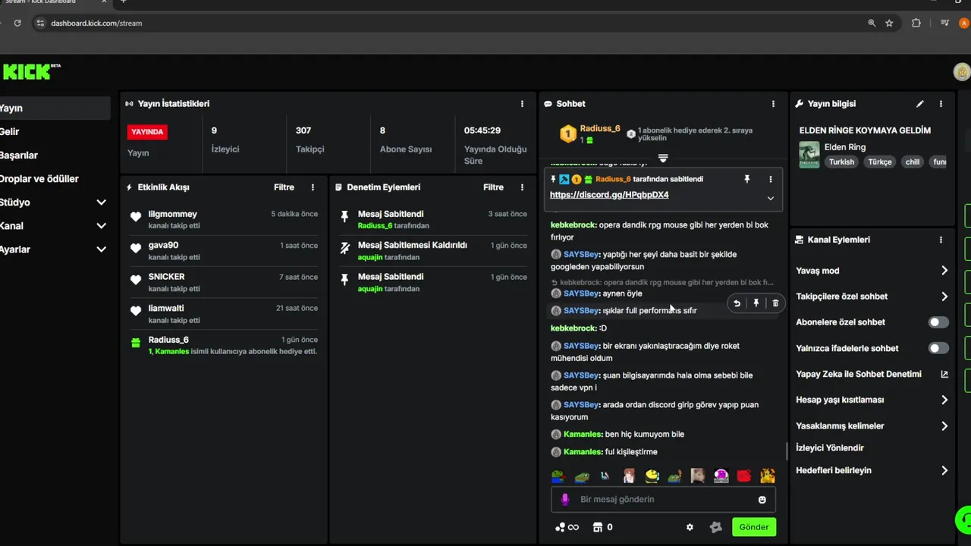971x546 pixels.
Task: Click the purple microphone icon in chat input
Action: click(x=564, y=499)
